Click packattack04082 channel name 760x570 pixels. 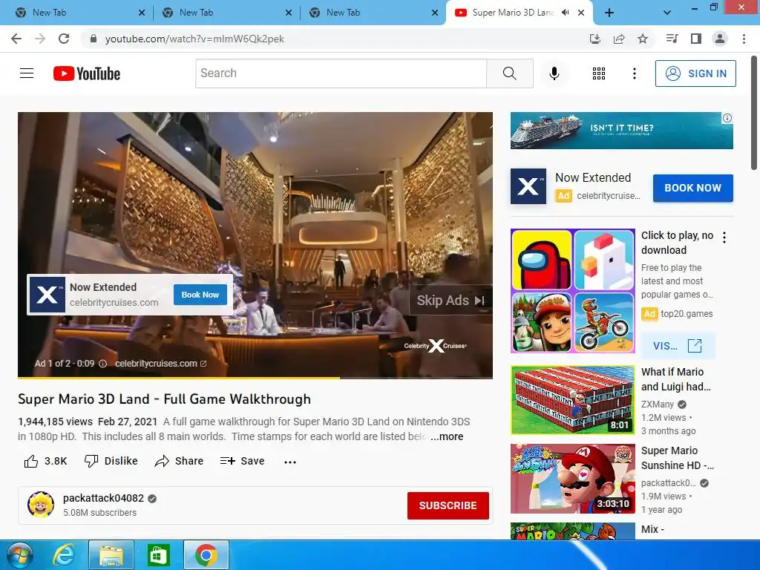point(103,498)
